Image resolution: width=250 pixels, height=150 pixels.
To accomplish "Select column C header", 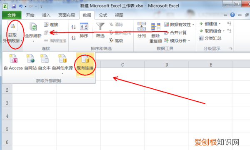I will [122, 65].
